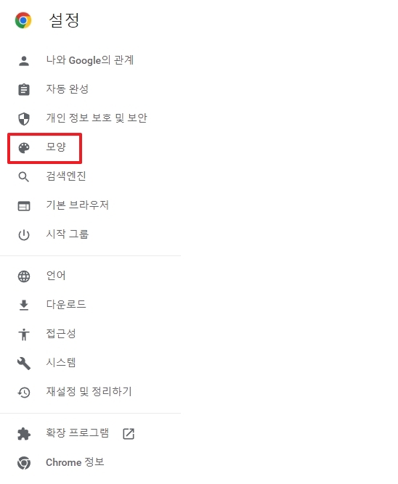The height and width of the screenshot is (484, 398).
Task: Click the shield icon for 개인 정보 보호
Action: (x=24, y=118)
